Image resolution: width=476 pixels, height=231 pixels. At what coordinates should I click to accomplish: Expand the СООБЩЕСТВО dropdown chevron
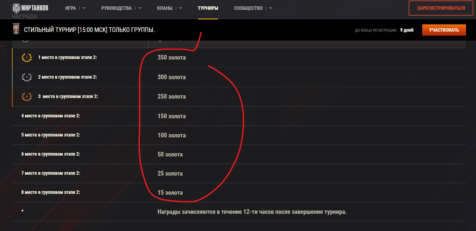pyautogui.click(x=271, y=8)
